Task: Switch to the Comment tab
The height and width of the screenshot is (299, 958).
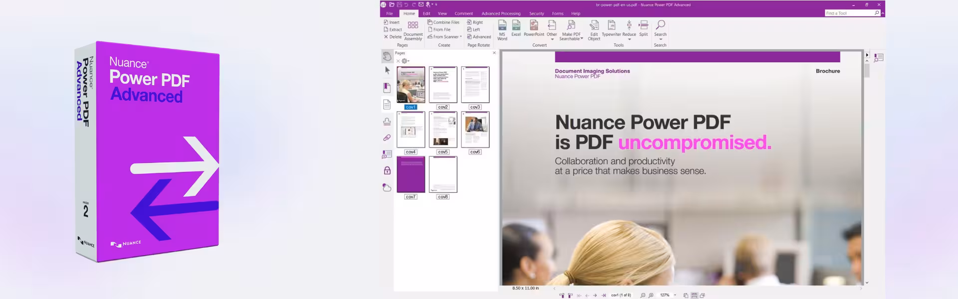Action: [x=464, y=13]
